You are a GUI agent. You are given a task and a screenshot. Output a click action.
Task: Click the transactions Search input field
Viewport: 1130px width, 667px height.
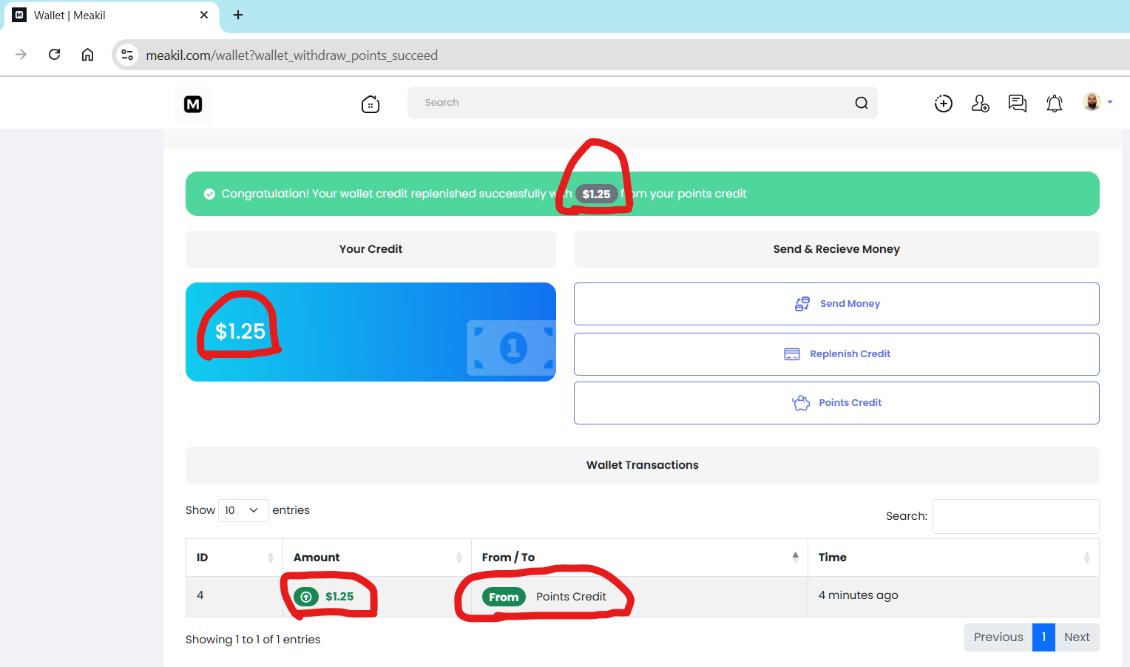pyautogui.click(x=1015, y=516)
